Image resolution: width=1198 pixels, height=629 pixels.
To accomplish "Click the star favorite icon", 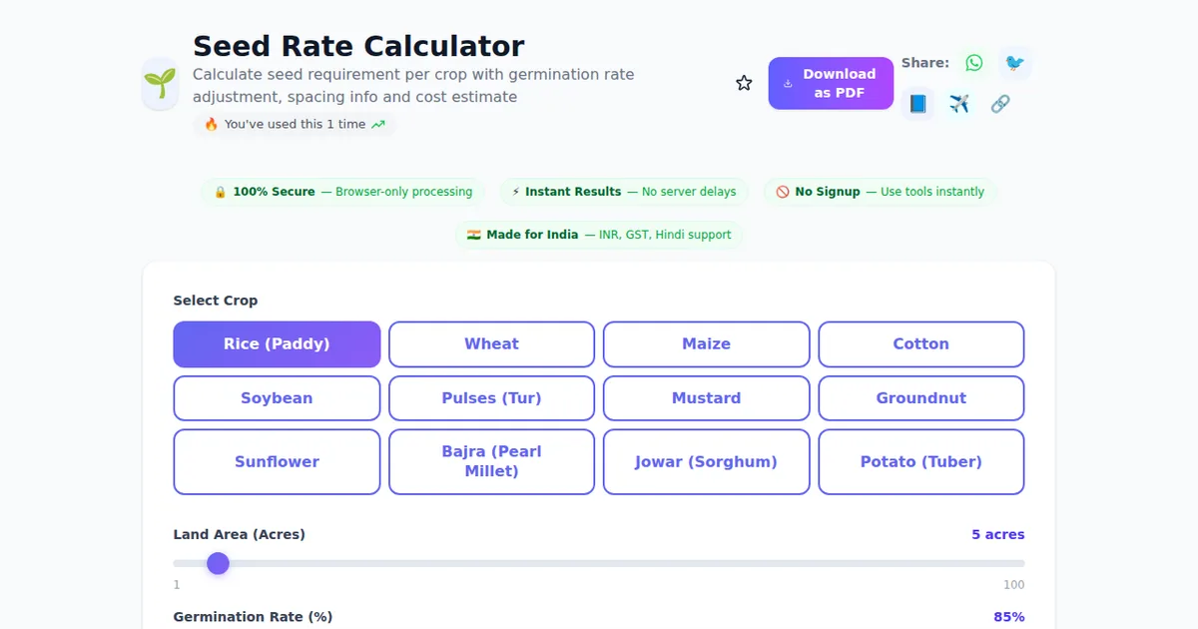I will click(x=744, y=83).
